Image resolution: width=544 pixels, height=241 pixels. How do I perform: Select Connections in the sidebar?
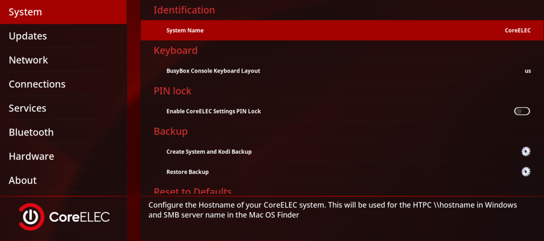(37, 84)
